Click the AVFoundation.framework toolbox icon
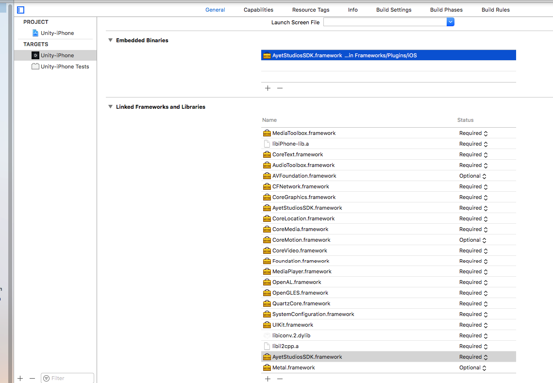Image resolution: width=553 pixels, height=383 pixels. [x=267, y=176]
